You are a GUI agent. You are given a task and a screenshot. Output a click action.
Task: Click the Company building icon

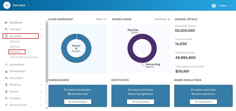point(6,98)
